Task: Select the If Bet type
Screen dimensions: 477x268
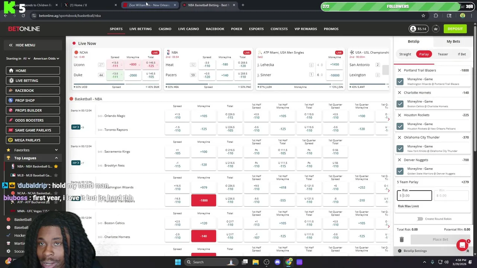Action: (462, 54)
